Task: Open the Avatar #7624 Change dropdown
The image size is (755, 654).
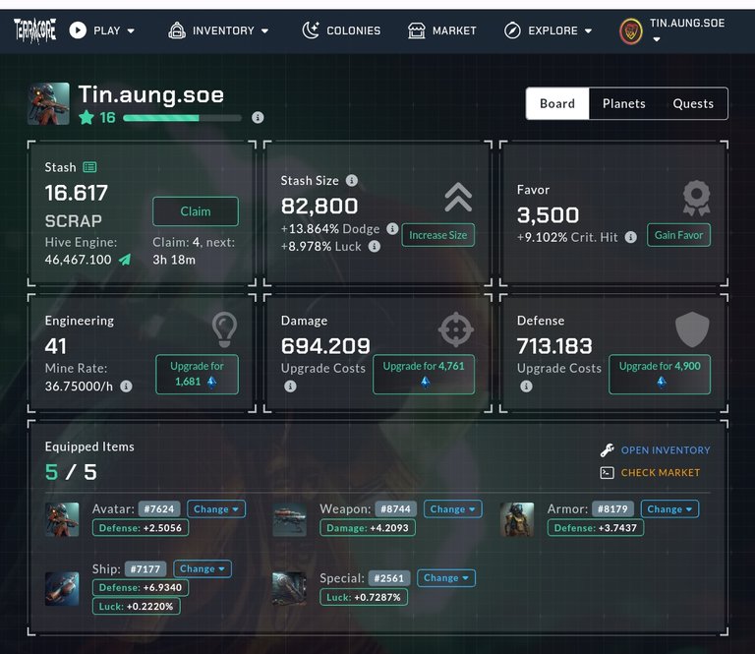Action: [x=216, y=509]
